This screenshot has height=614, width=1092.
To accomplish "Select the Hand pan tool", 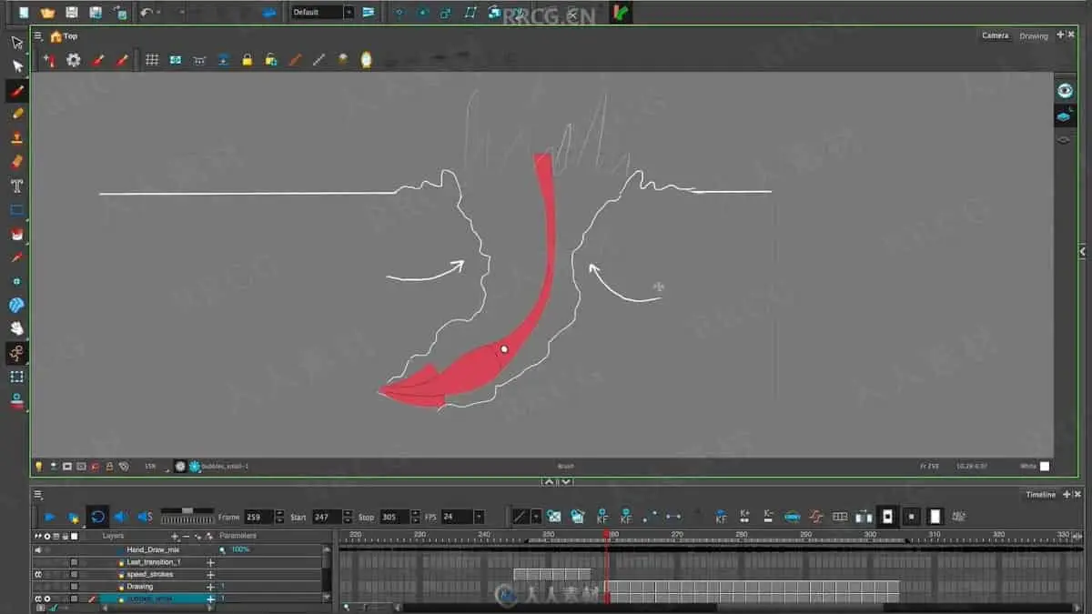I will tap(16, 328).
